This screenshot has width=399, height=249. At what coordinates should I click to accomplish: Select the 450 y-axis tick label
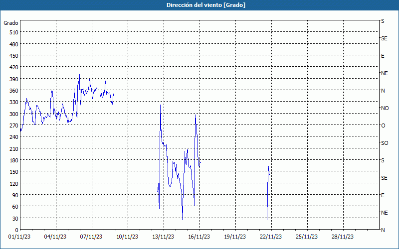pyautogui.click(x=14, y=56)
